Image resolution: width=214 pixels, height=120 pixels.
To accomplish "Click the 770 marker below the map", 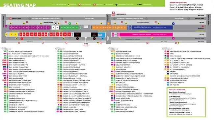I will 86,44.
